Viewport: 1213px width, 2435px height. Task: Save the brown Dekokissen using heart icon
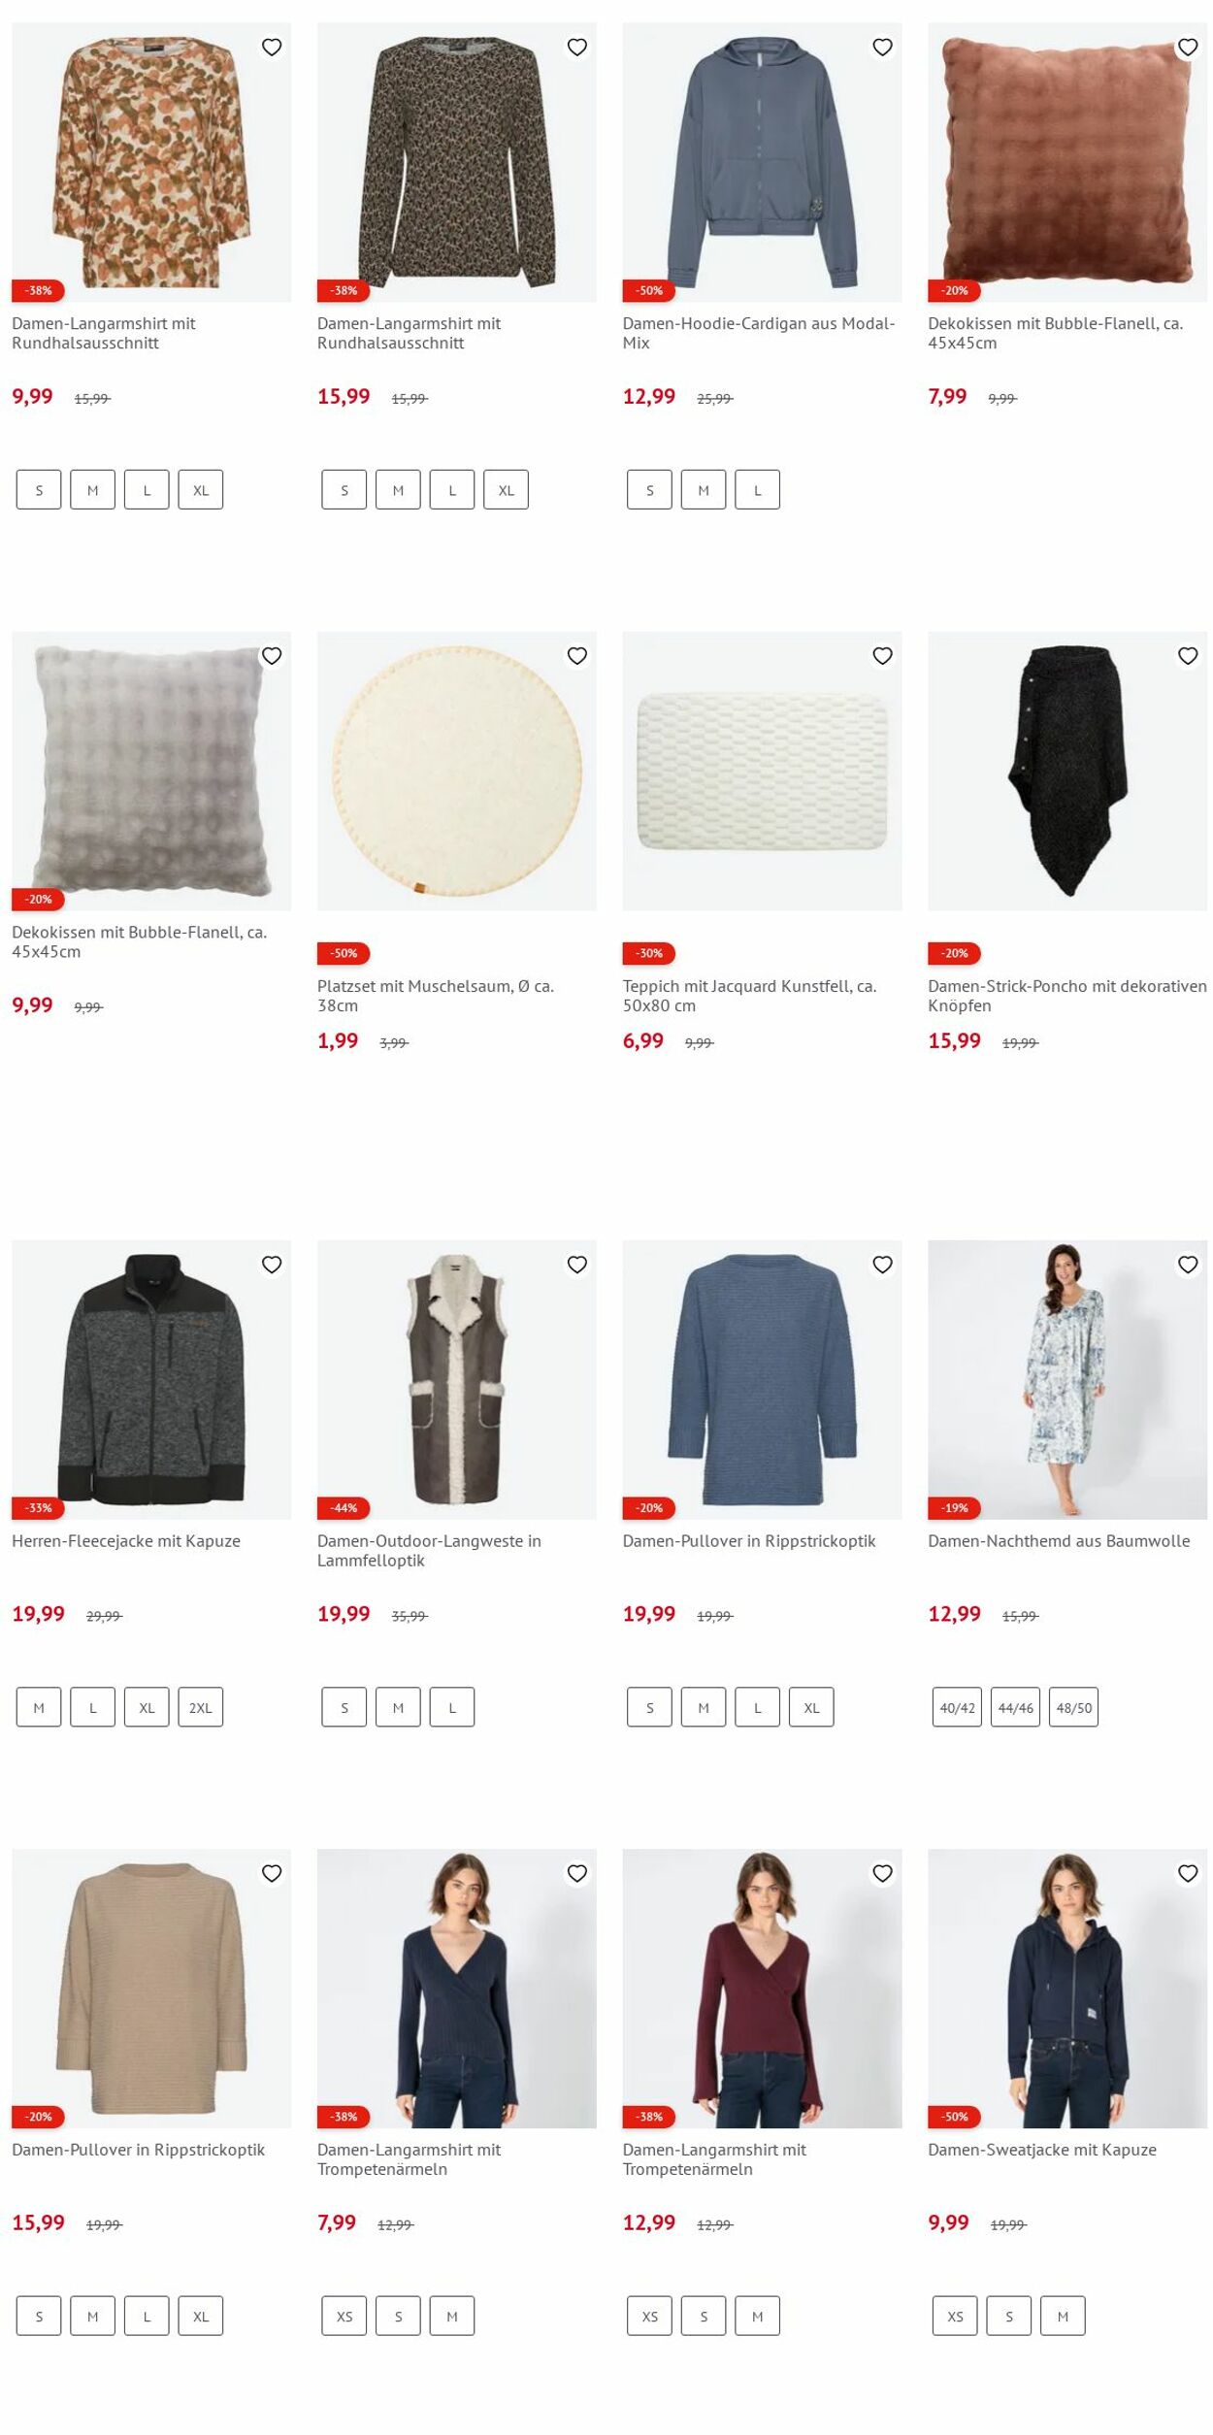[1188, 47]
